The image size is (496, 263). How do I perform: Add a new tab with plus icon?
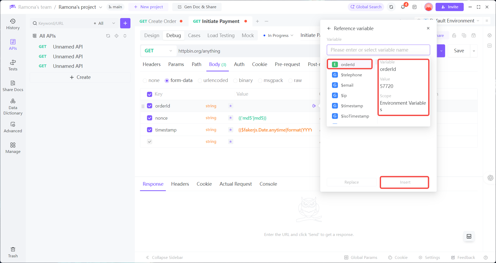click(x=257, y=21)
